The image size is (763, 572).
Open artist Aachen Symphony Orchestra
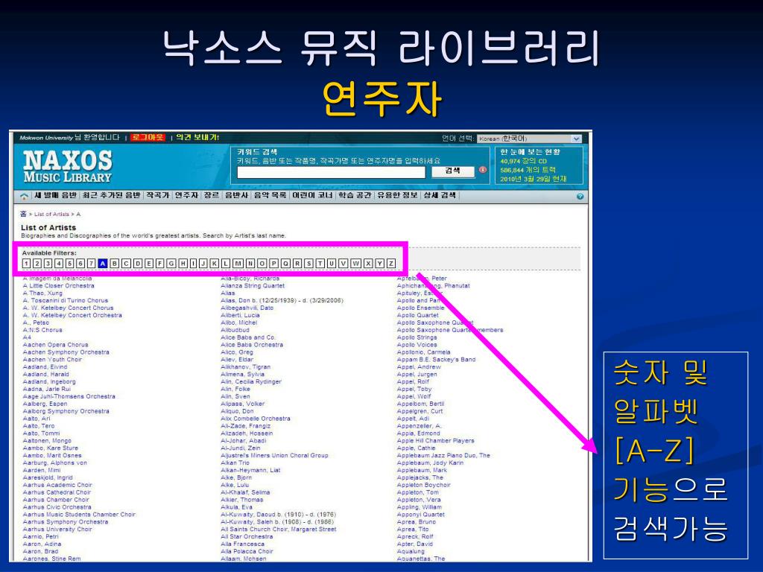[x=66, y=352]
